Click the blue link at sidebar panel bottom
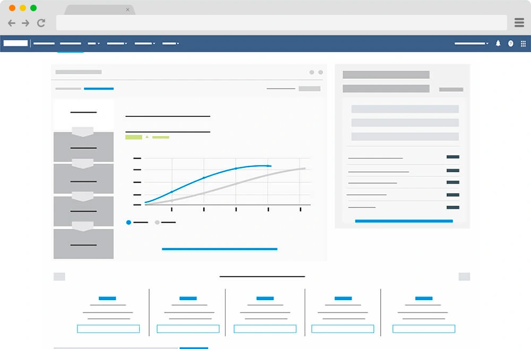This screenshot has height=349, width=531. [404, 221]
